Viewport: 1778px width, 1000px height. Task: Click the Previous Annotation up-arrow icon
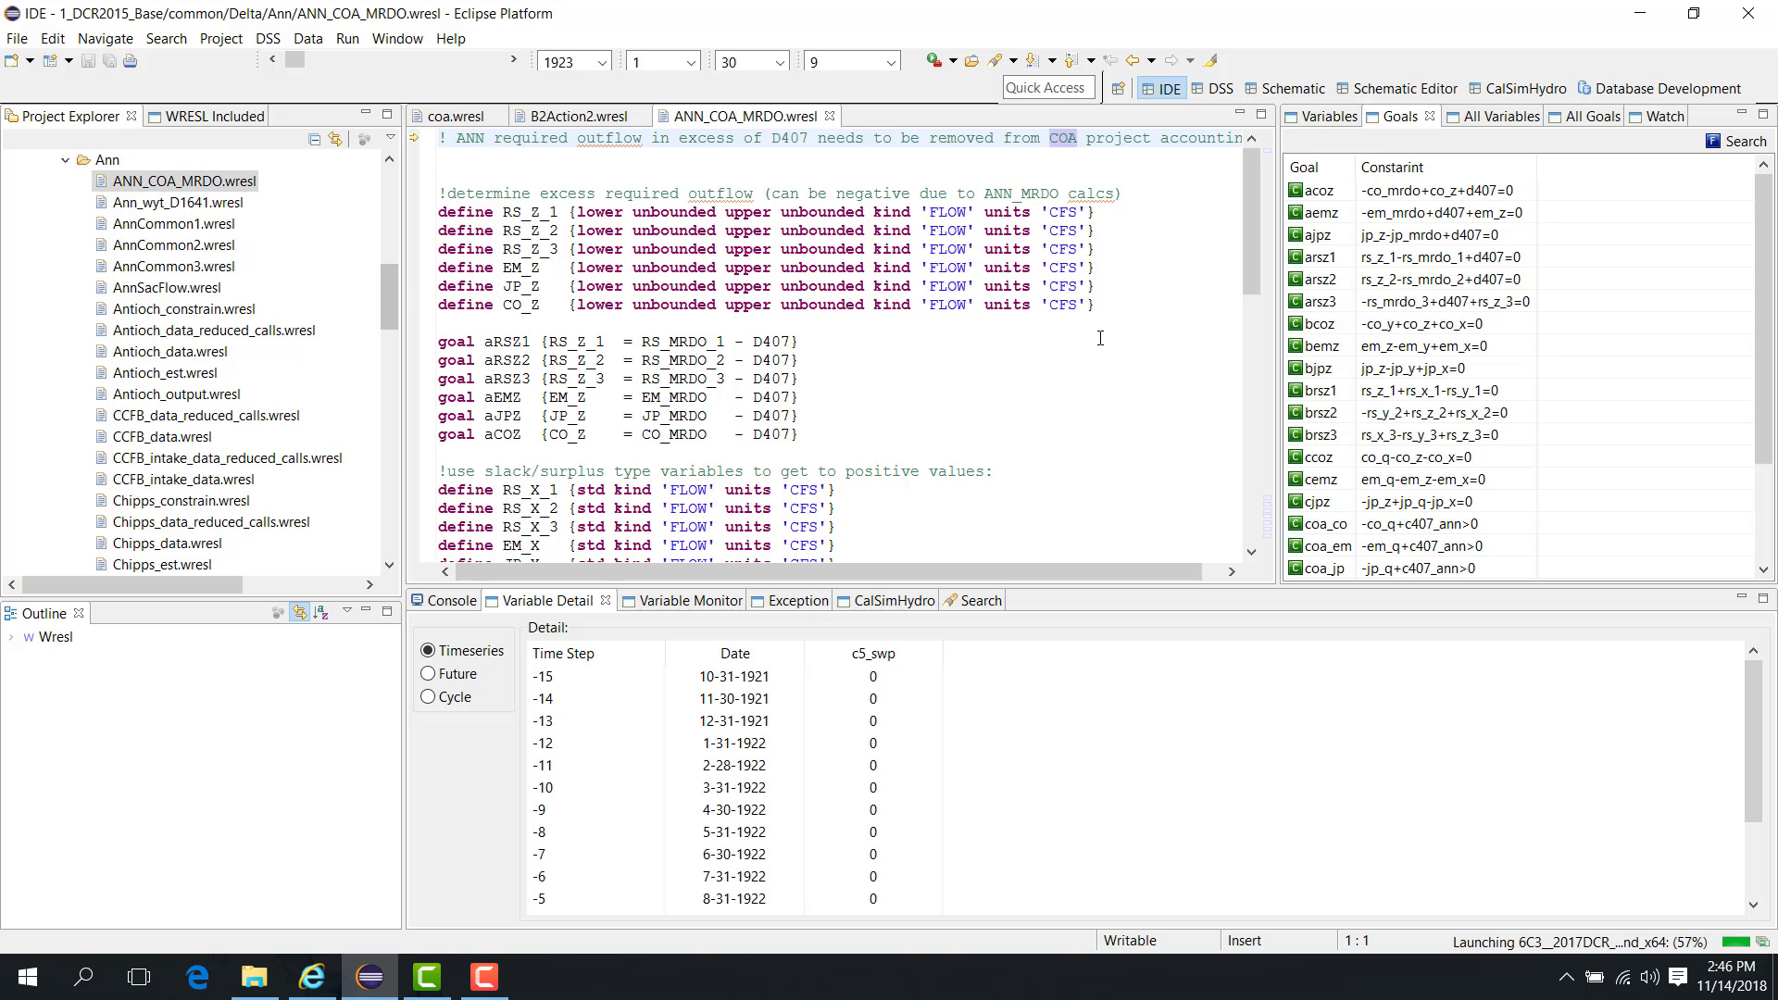coord(1071,61)
